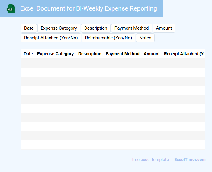Screen dimensions: 212x172
Task: Click the page title heading text
Action: point(88,8)
